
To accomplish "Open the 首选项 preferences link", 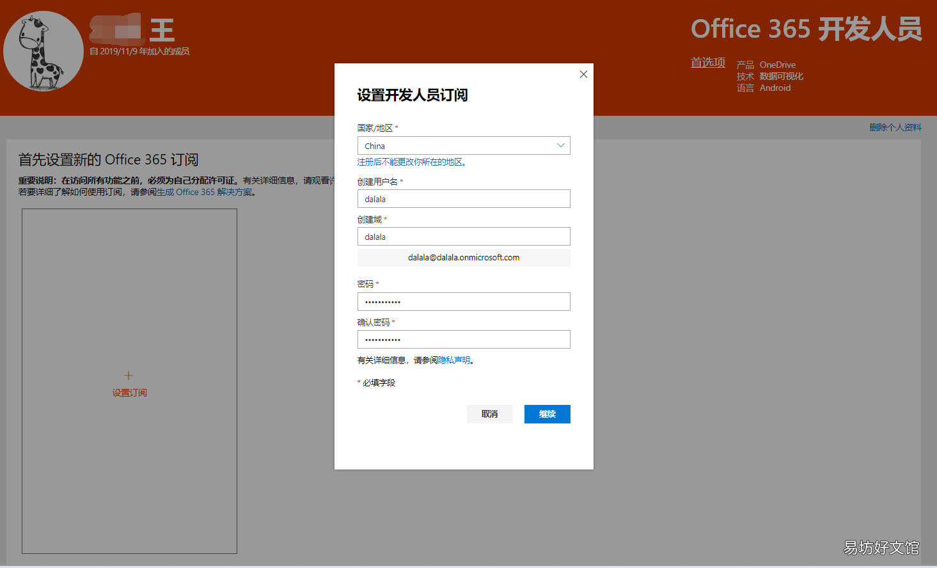I will (x=708, y=62).
